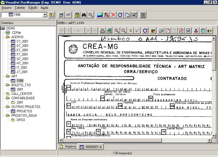The image size is (218, 157).
Task: Open the Ajuda menu
Action: click(44, 8)
